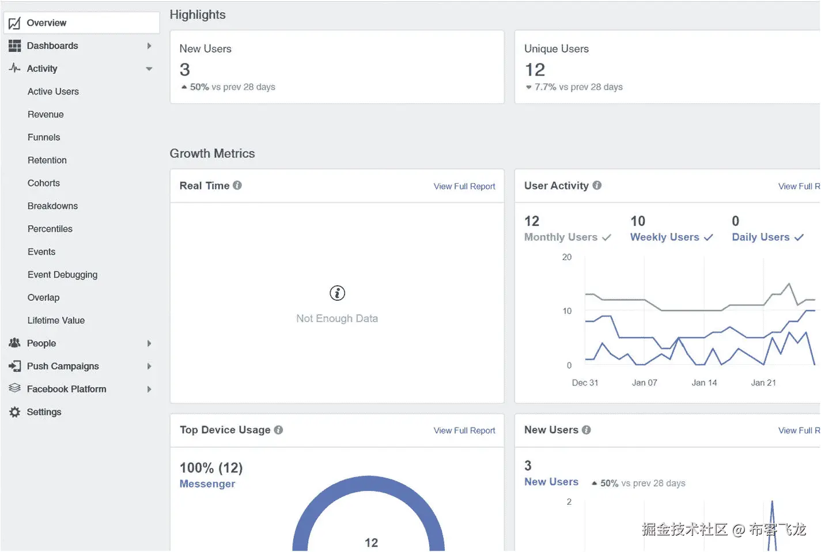Click the Facebook Platform layers icon
This screenshot has width=821, height=552.
[x=14, y=388]
